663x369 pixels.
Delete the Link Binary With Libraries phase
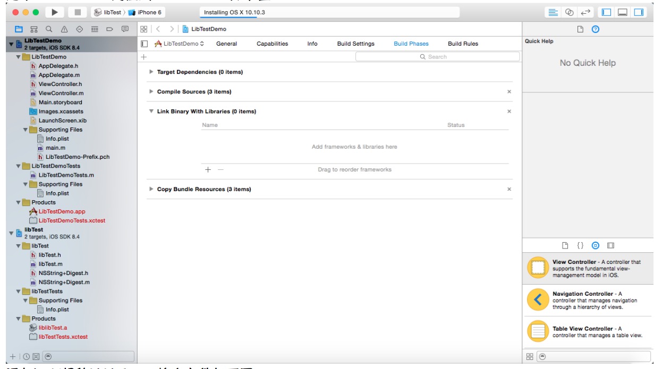[509, 111]
